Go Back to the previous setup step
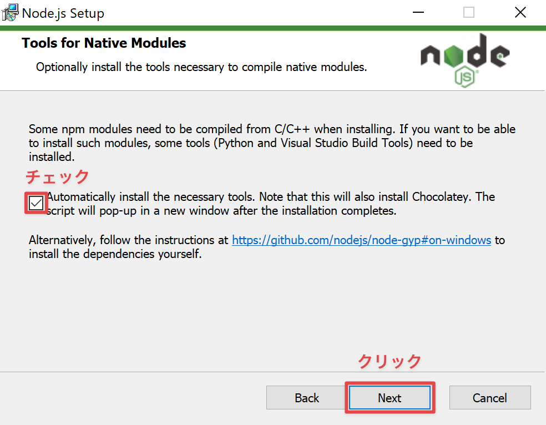Viewport: 546px width, 425px height. click(307, 398)
